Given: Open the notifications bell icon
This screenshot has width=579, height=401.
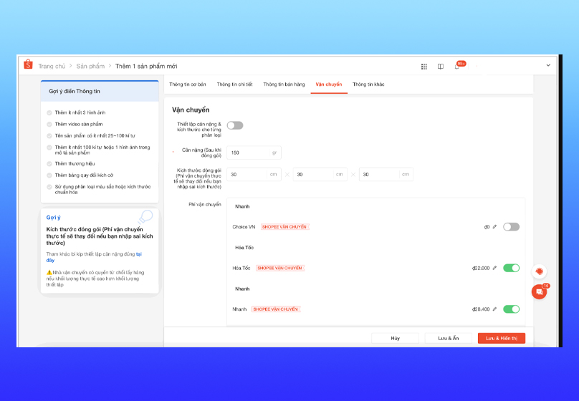Looking at the screenshot, I should click(457, 67).
